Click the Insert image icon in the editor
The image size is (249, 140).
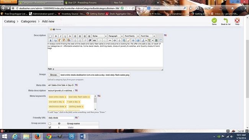coord(124,40)
